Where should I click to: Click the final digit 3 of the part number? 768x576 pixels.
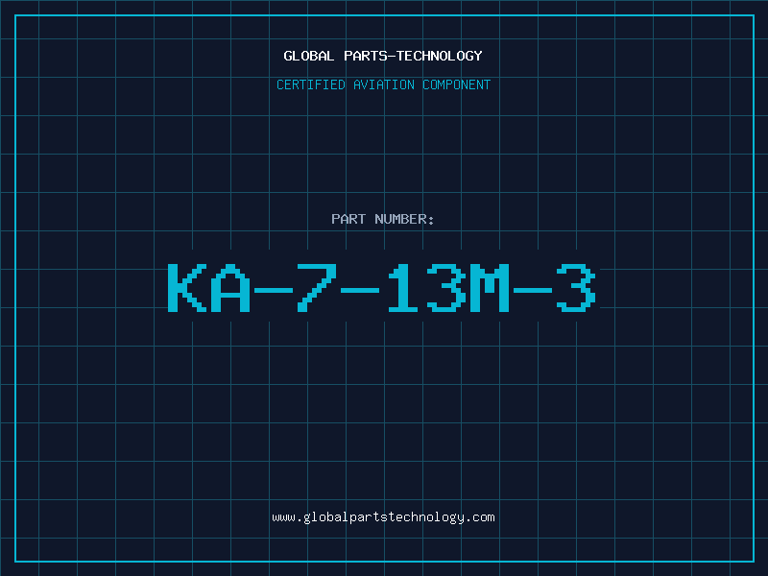coord(577,288)
